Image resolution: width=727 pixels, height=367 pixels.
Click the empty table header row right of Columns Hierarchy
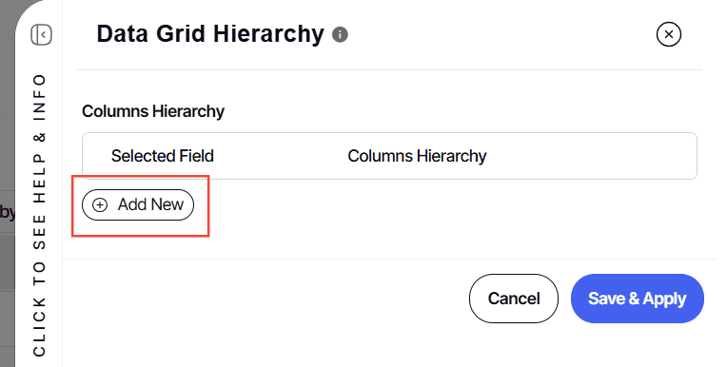point(589,156)
